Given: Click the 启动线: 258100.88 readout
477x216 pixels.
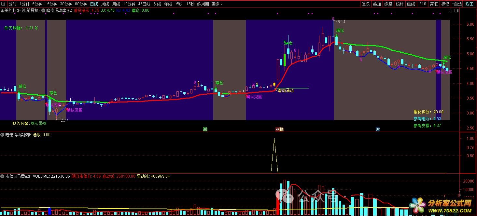Looking at the screenshot, I should pyautogui.click(x=119, y=176).
